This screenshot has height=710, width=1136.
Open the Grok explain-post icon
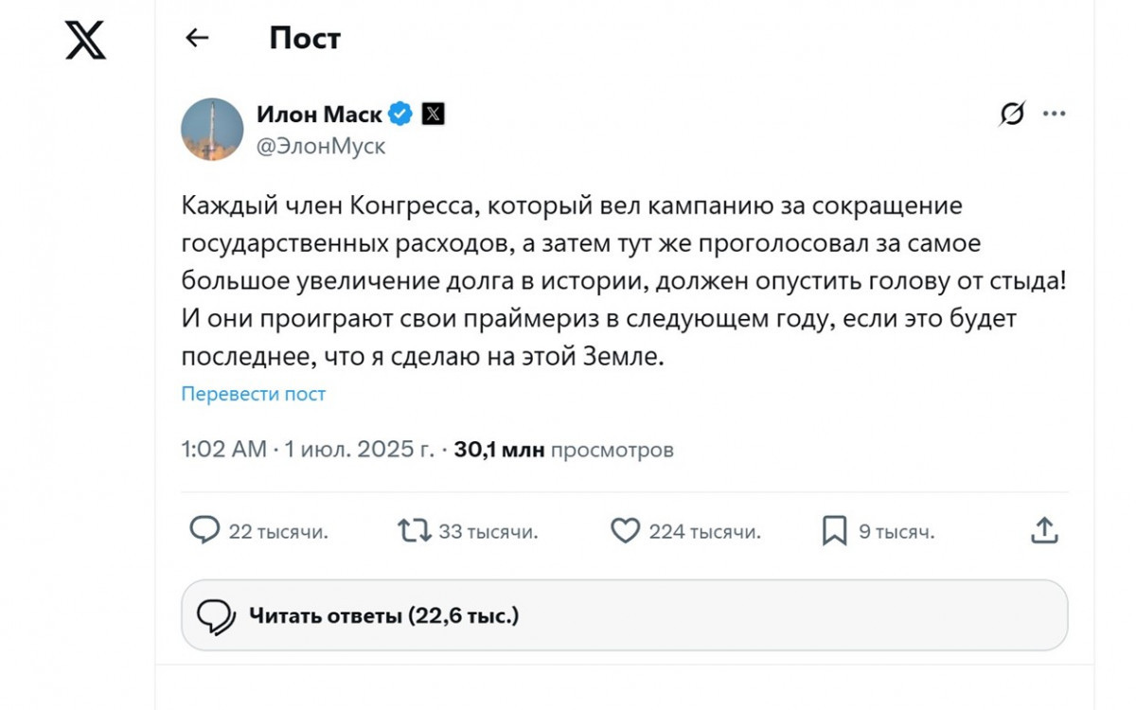pos(1012,115)
